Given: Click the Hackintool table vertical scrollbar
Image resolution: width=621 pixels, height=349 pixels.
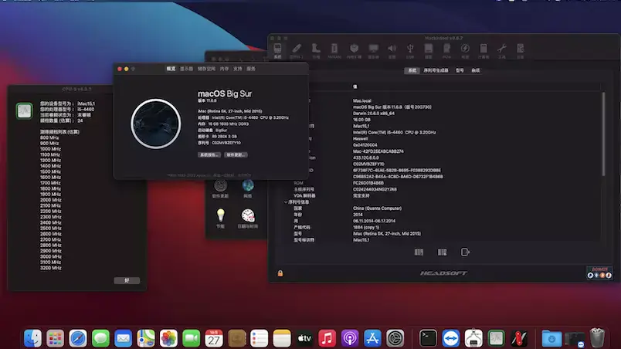Looking at the screenshot, I should pos(603,134).
